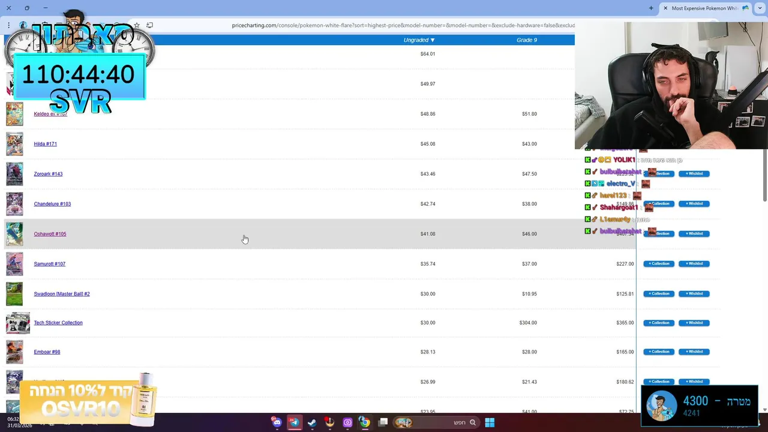Close the Most Expensive Pokemon tab
This screenshot has width=768, height=432.
pyautogui.click(x=665, y=8)
